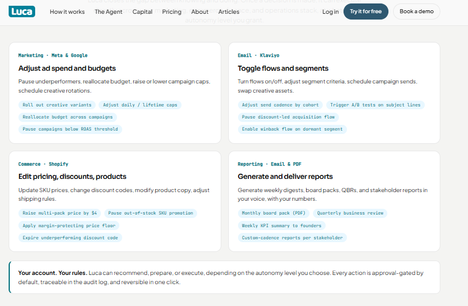Open the Capital menu item
The width and height of the screenshot is (468, 306).
[142, 12]
